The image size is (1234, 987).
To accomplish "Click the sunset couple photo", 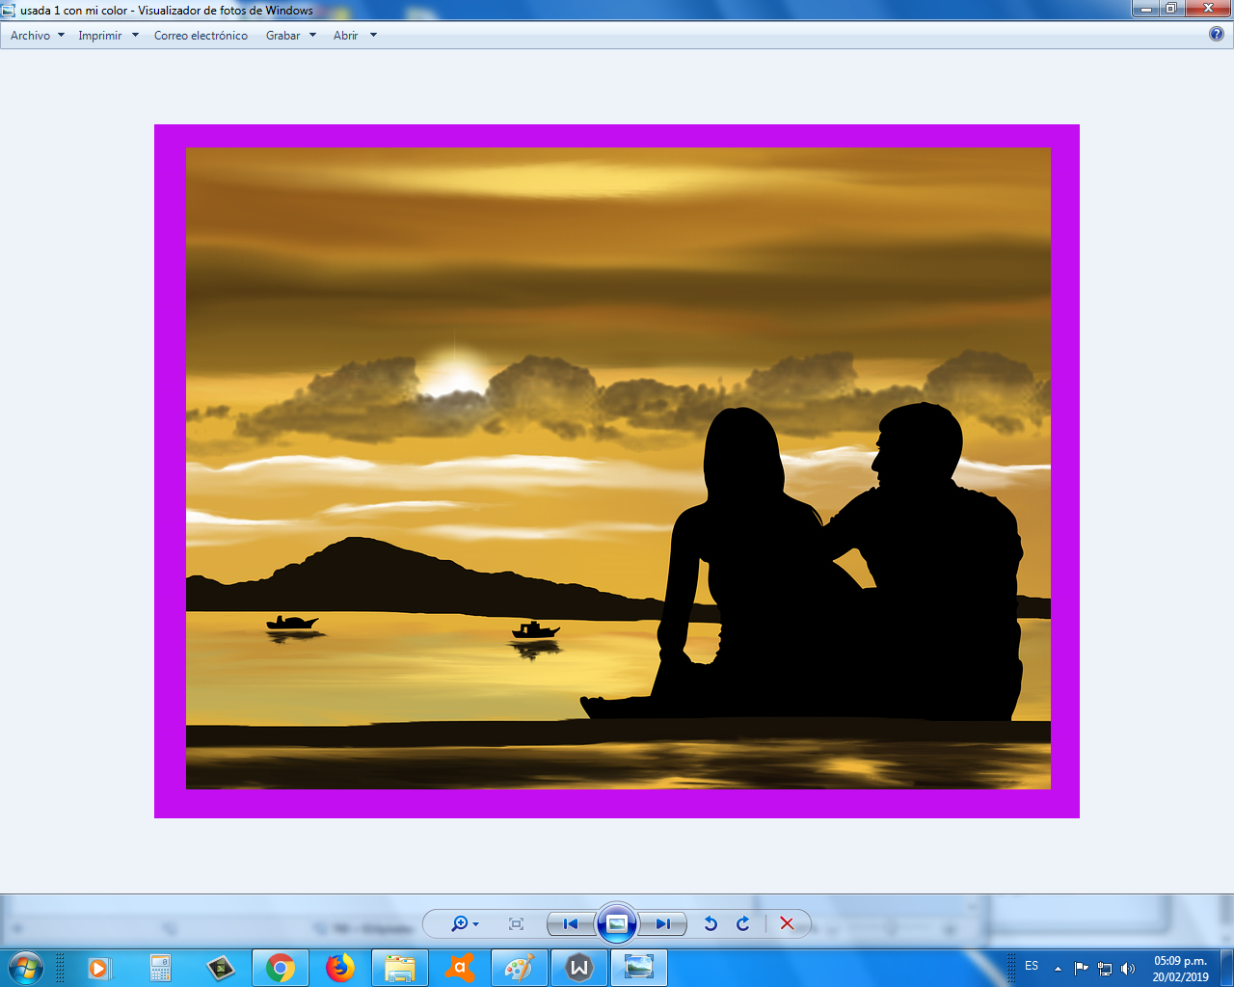I will [617, 471].
